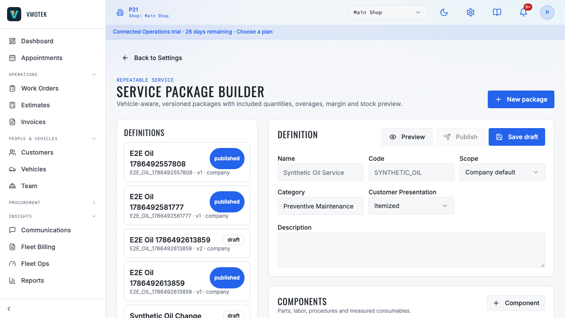Click the Appointments calendar icon

click(12, 58)
